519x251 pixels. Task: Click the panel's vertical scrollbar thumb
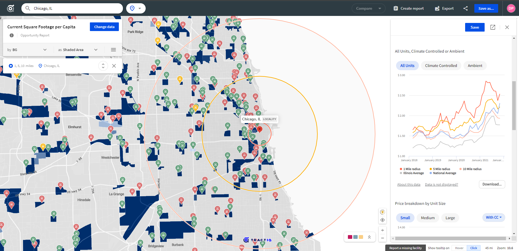coord(514,106)
